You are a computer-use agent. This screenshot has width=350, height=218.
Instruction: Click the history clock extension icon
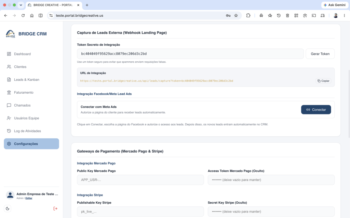279,16
